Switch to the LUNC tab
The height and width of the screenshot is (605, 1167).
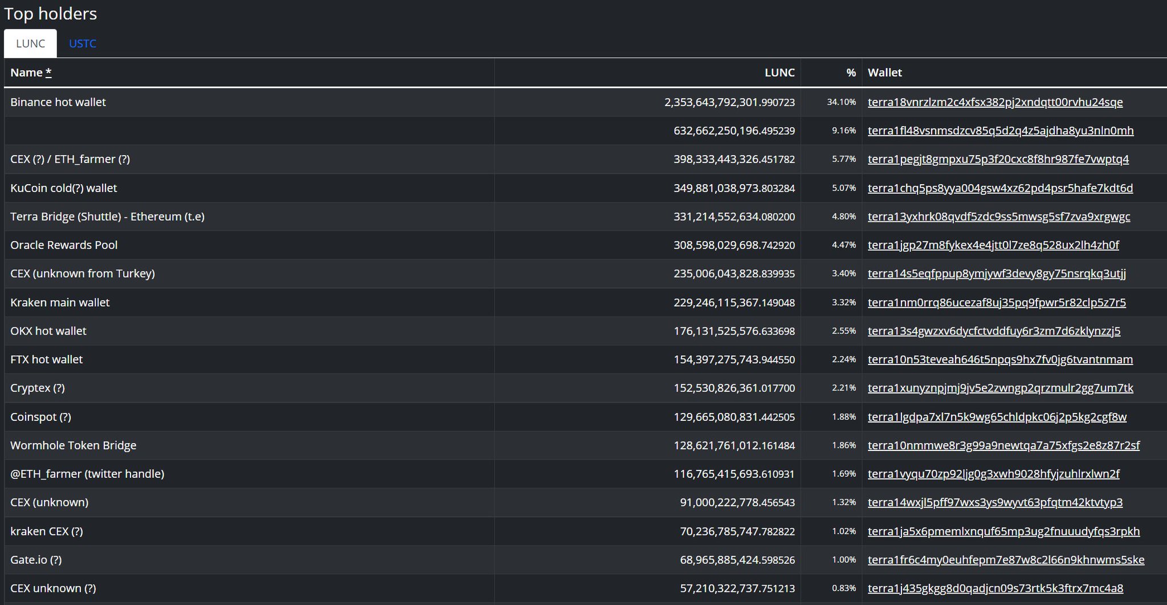point(30,44)
